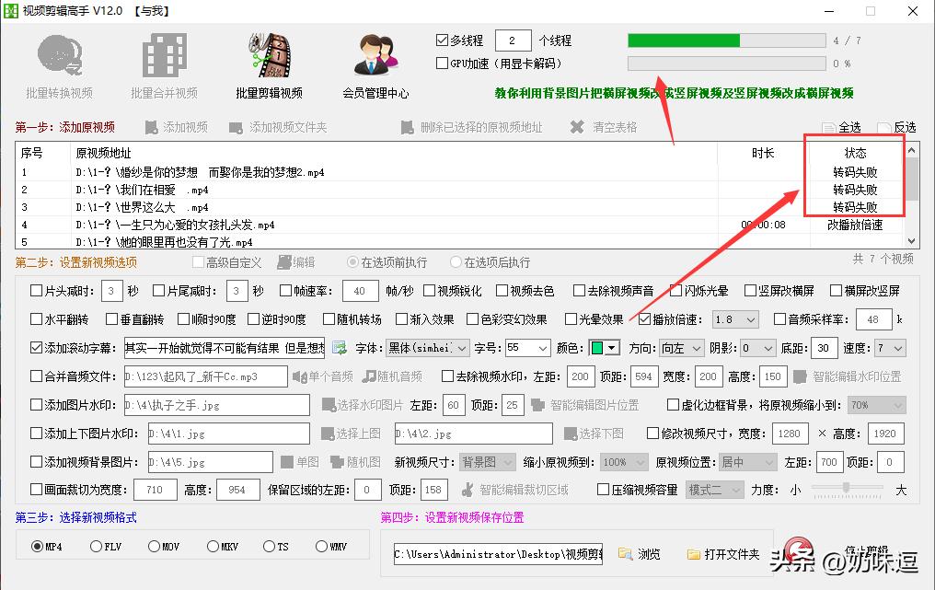This screenshot has width=935, height=590.
Task: Open the 批量合并视频 tool
Action: pos(164,64)
